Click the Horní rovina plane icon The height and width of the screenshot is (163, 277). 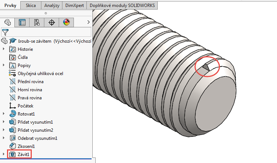[12, 90]
